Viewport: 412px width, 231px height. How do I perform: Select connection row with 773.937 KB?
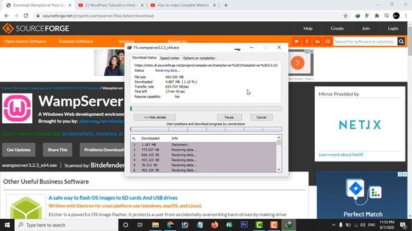tap(203, 150)
